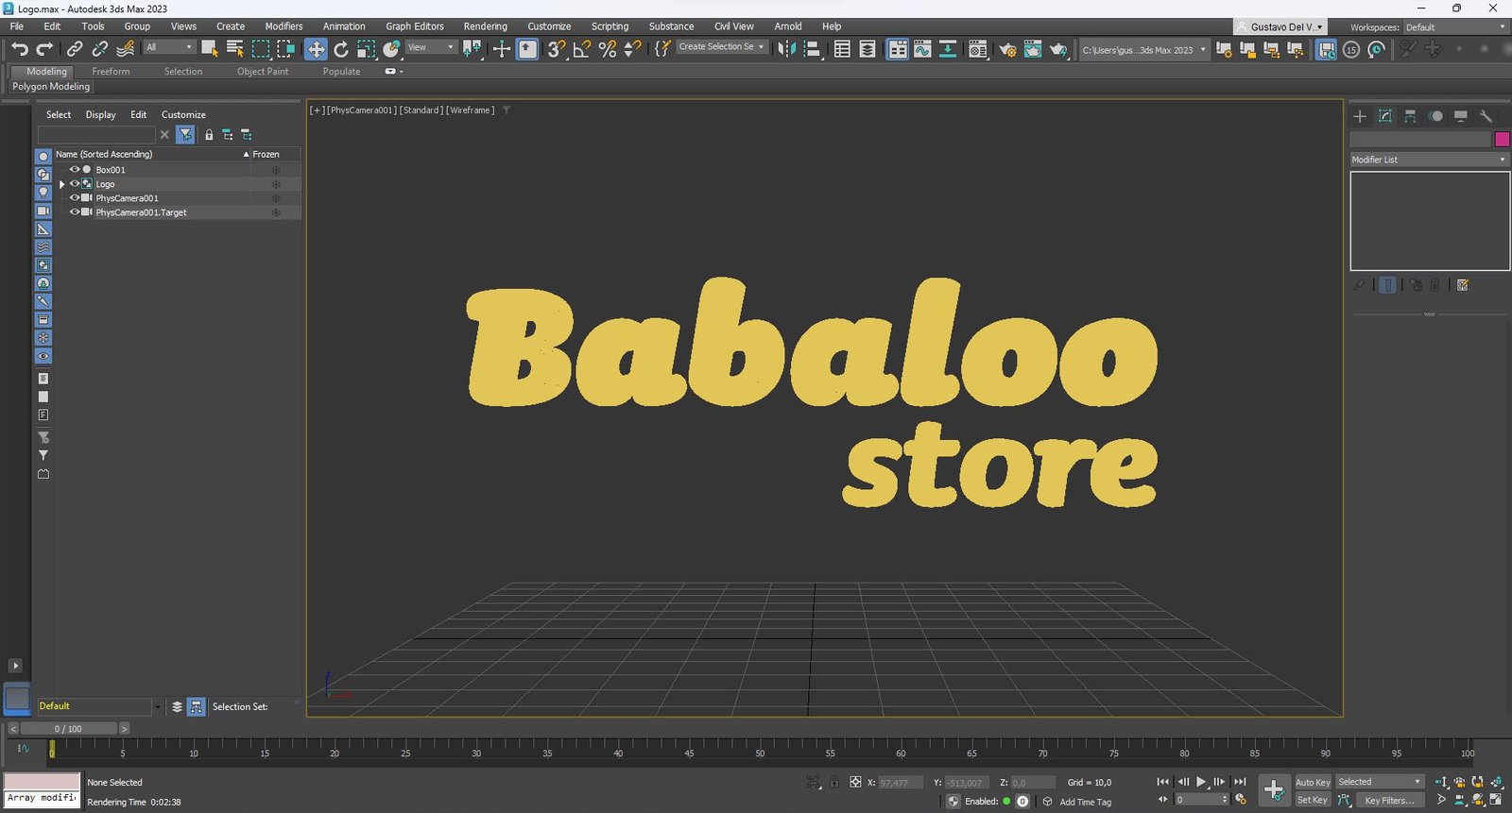Open the Modifier List dropdown
1512x813 pixels.
coord(1429,160)
